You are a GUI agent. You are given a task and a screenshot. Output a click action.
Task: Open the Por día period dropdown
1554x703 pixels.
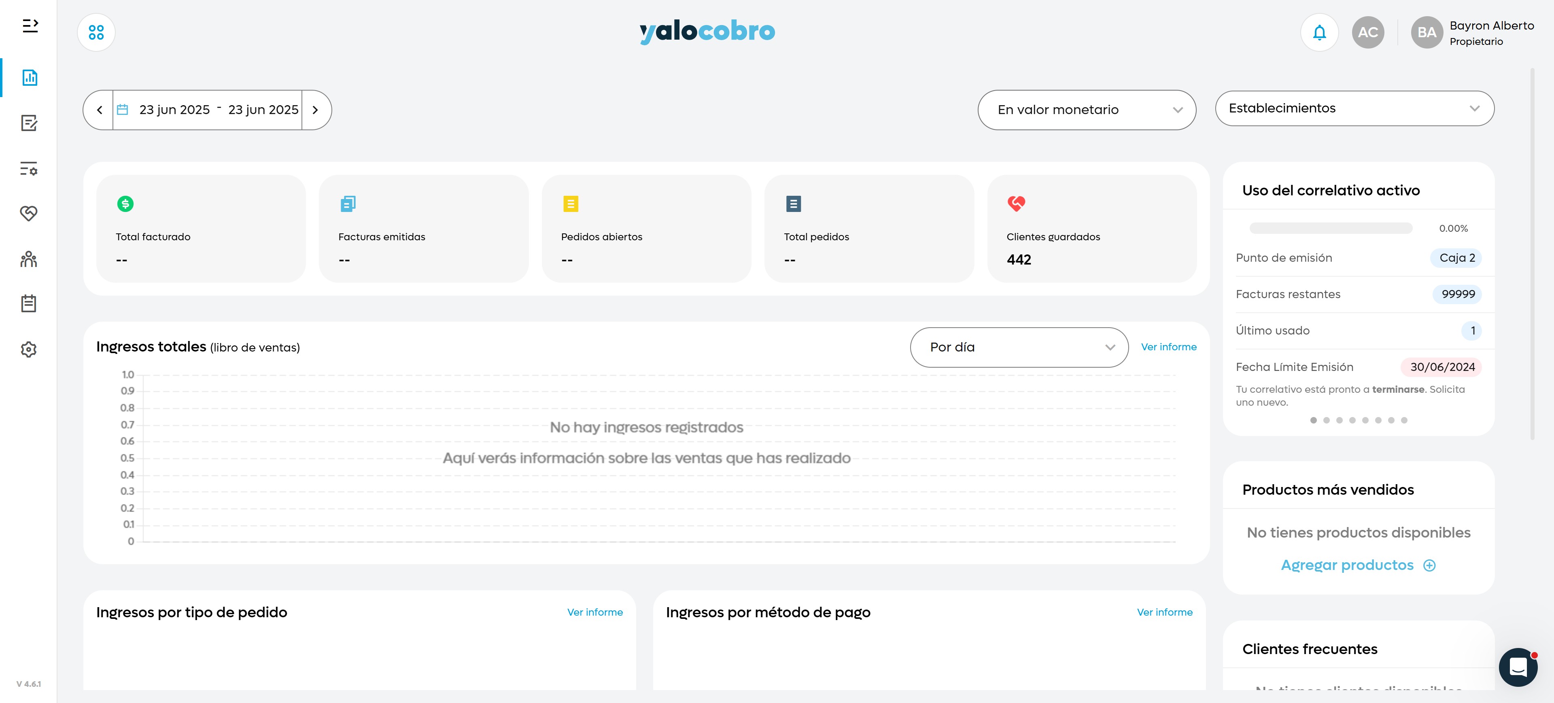tap(1019, 347)
